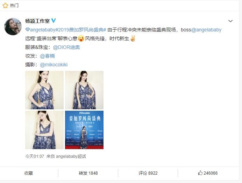Screen dimensions: 242x183
Task: Click the star icon beside 热门
Action: coord(5,6)
